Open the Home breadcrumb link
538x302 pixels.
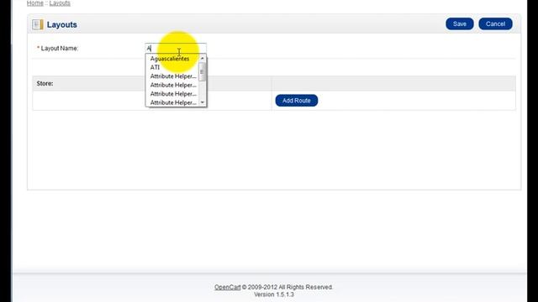(x=35, y=3)
